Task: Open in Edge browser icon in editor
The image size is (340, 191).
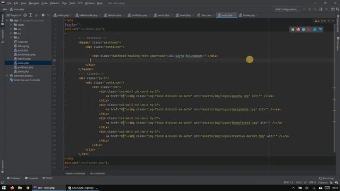Action: click(x=320, y=30)
